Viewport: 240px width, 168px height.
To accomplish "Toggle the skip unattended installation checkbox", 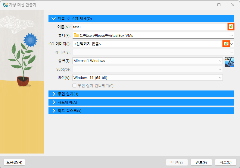I will pyautogui.click(x=74, y=86).
